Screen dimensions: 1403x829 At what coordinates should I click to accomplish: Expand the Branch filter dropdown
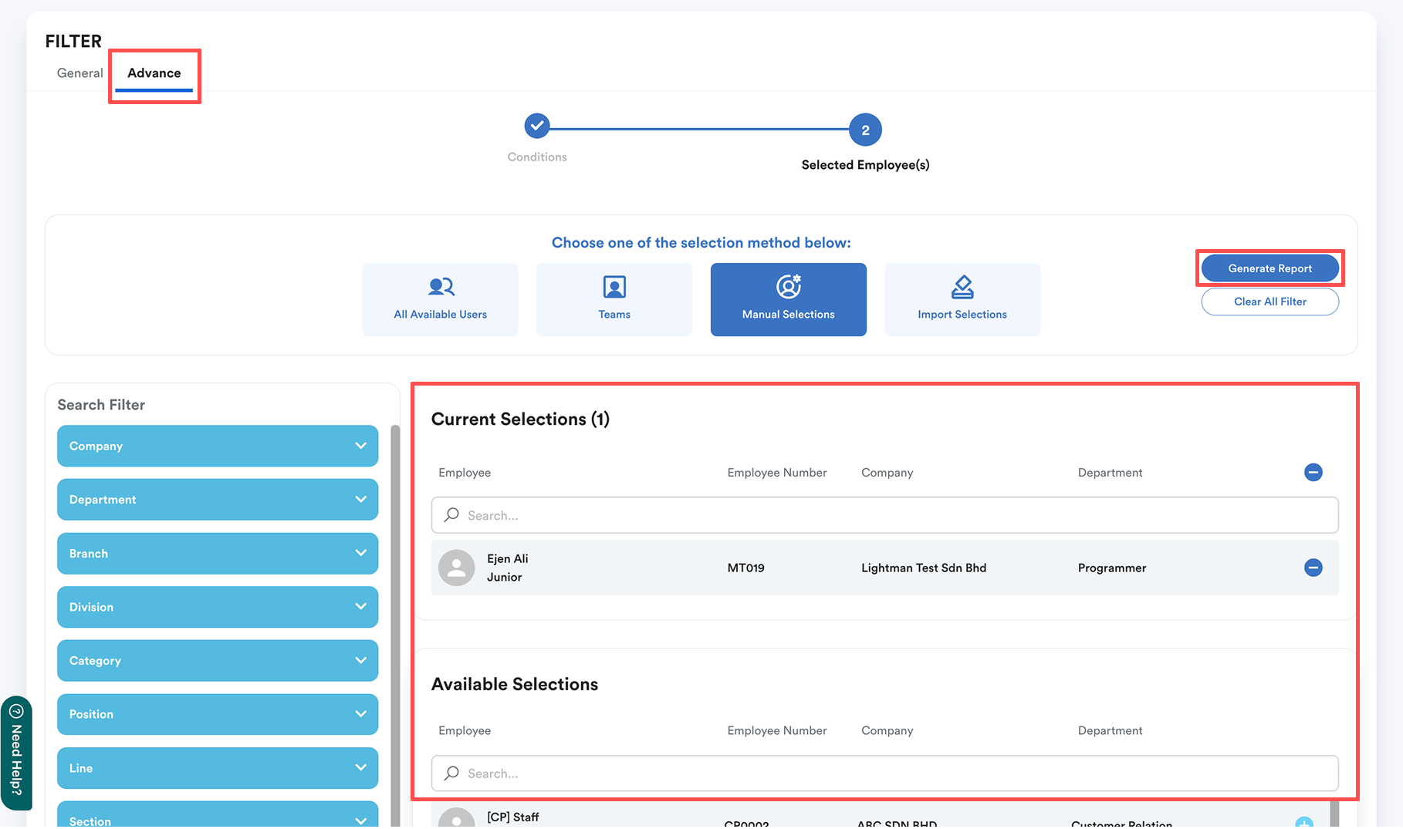[x=218, y=554]
